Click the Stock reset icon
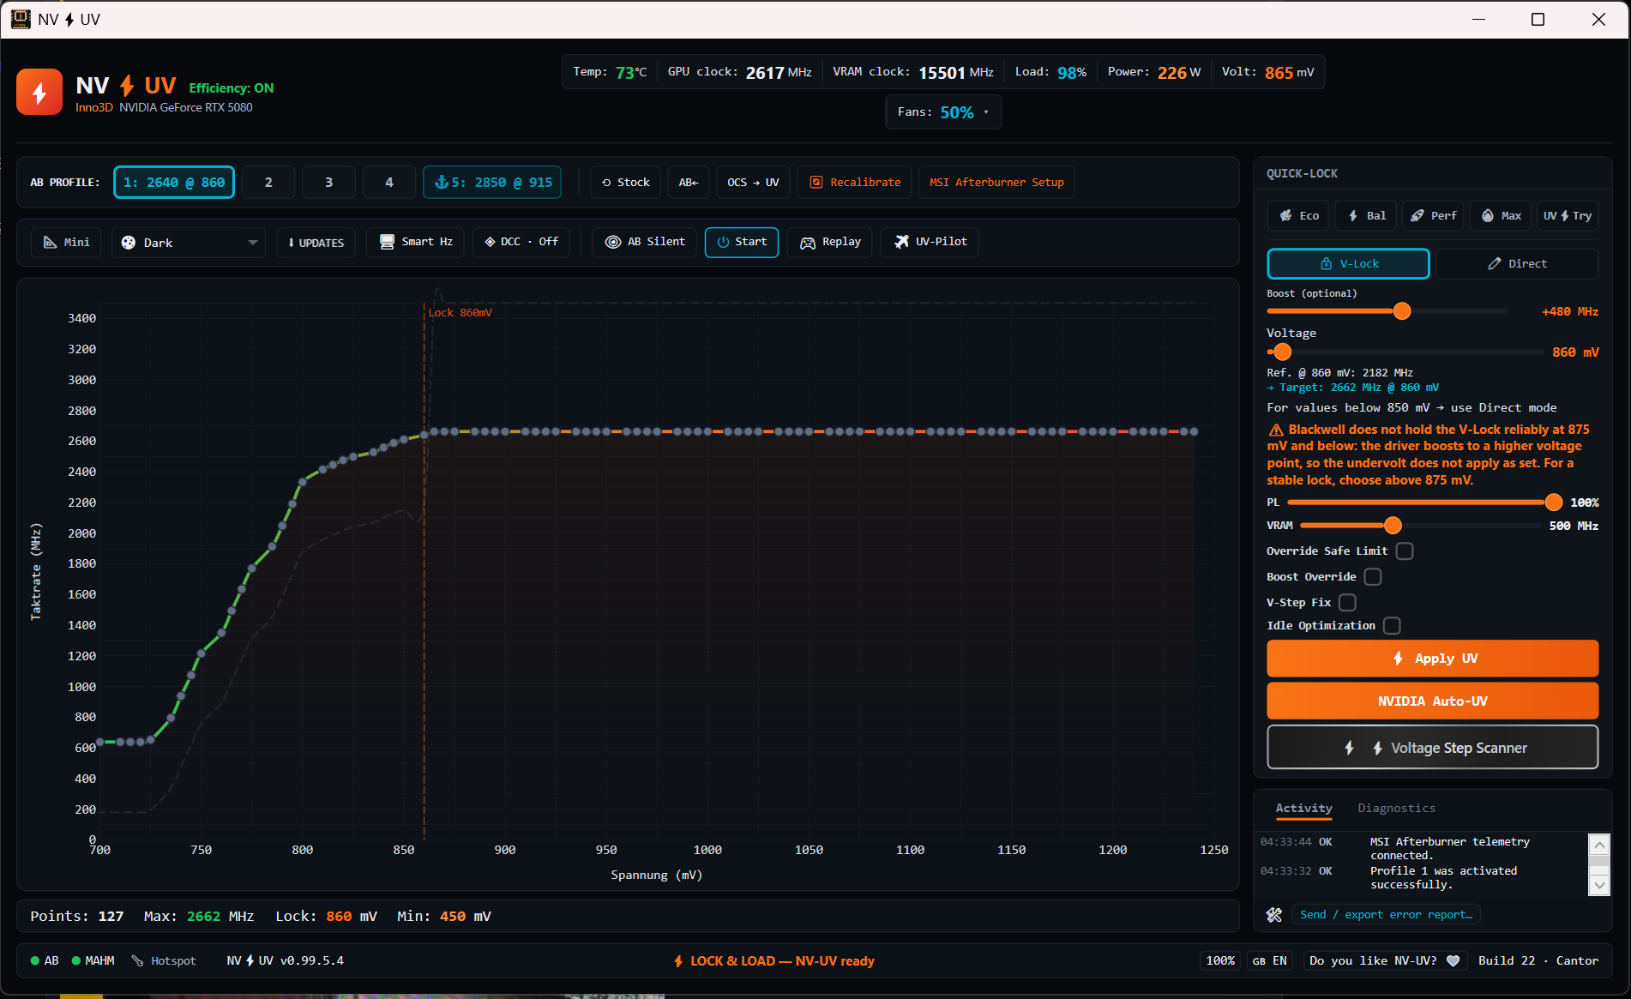The width and height of the screenshot is (1631, 999). pyautogui.click(x=606, y=183)
